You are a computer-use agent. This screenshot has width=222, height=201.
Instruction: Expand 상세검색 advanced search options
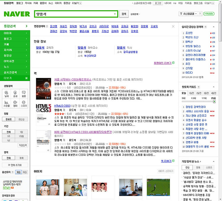click(135, 14)
